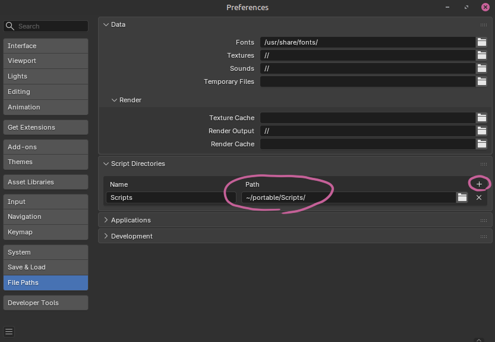
Task: Switch to Viewport preferences
Action: 46,61
